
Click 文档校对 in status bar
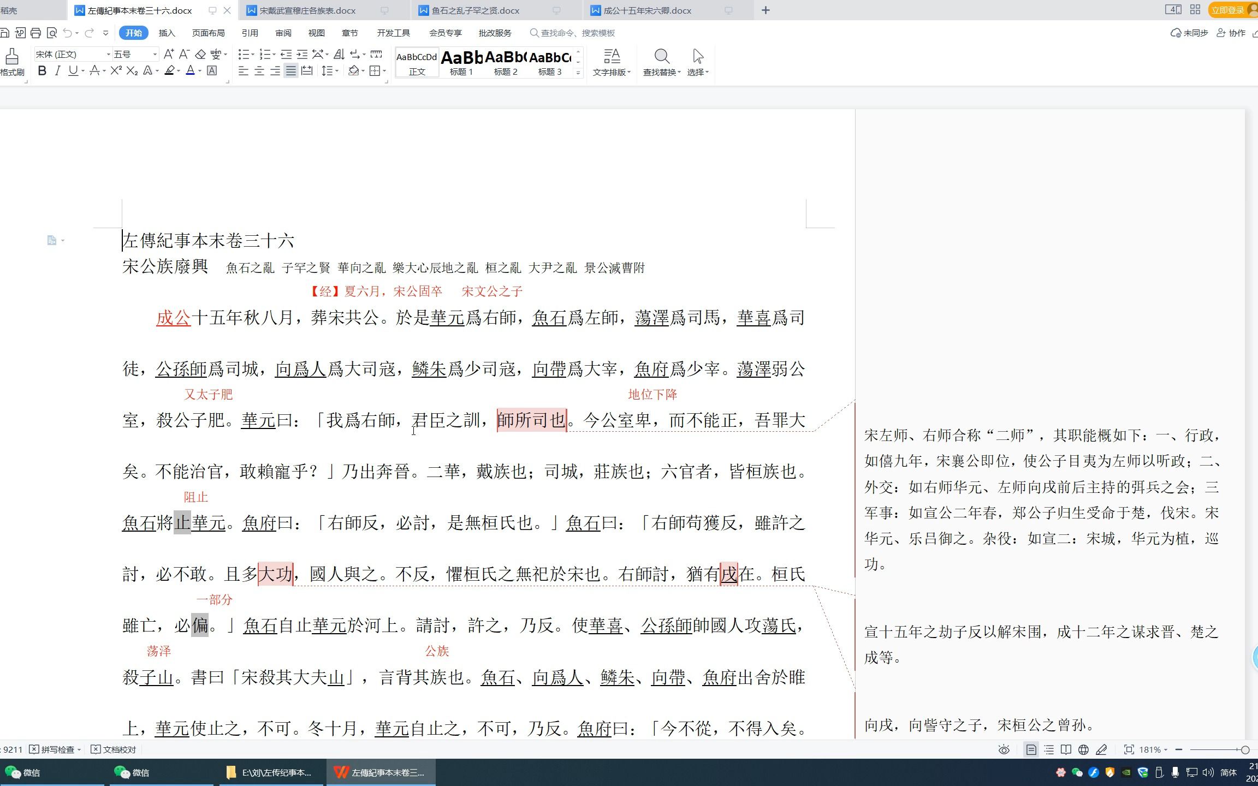tap(113, 749)
